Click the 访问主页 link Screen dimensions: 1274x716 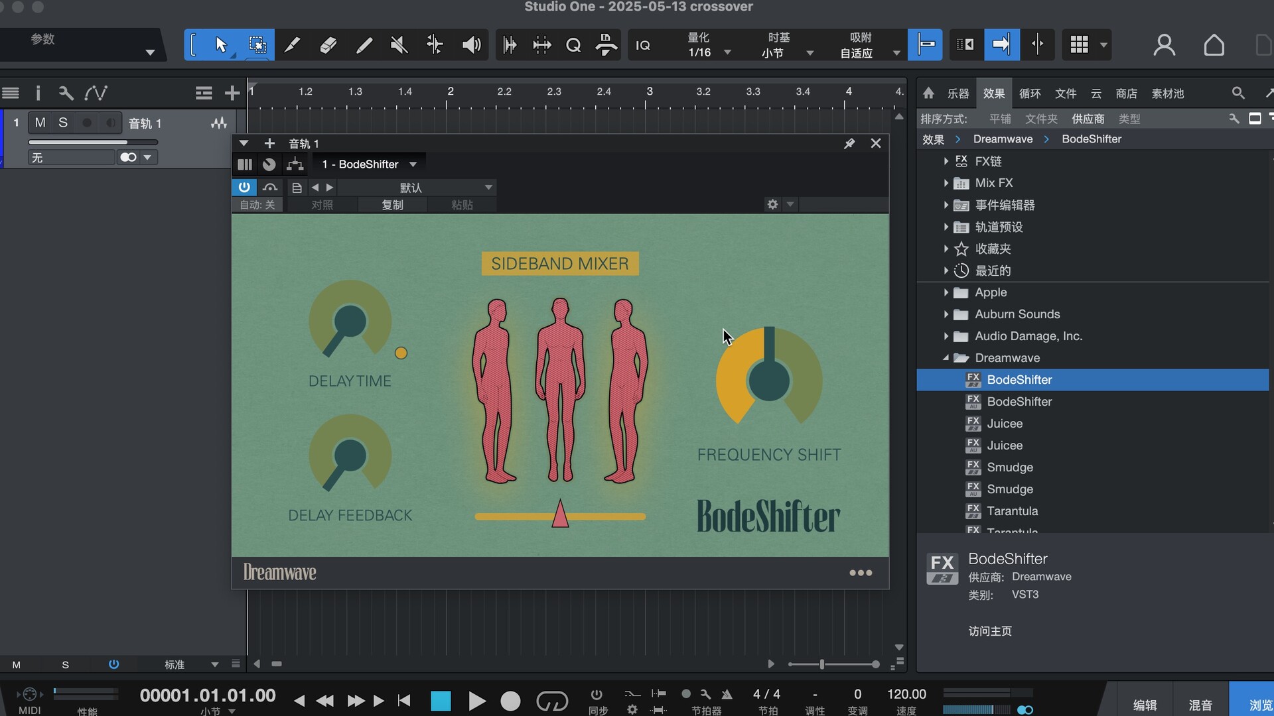tap(990, 631)
